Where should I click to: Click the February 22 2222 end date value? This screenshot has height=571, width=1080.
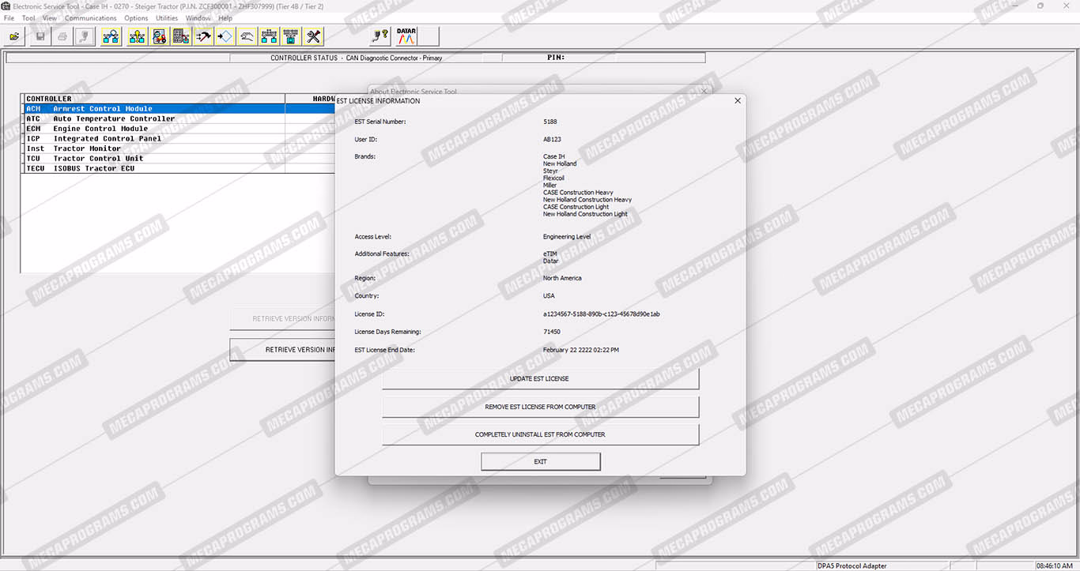[581, 350]
